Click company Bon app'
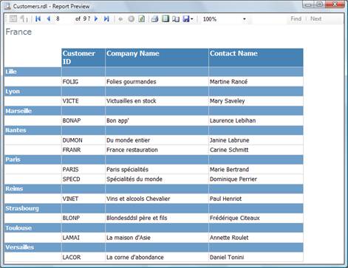 pos(117,120)
